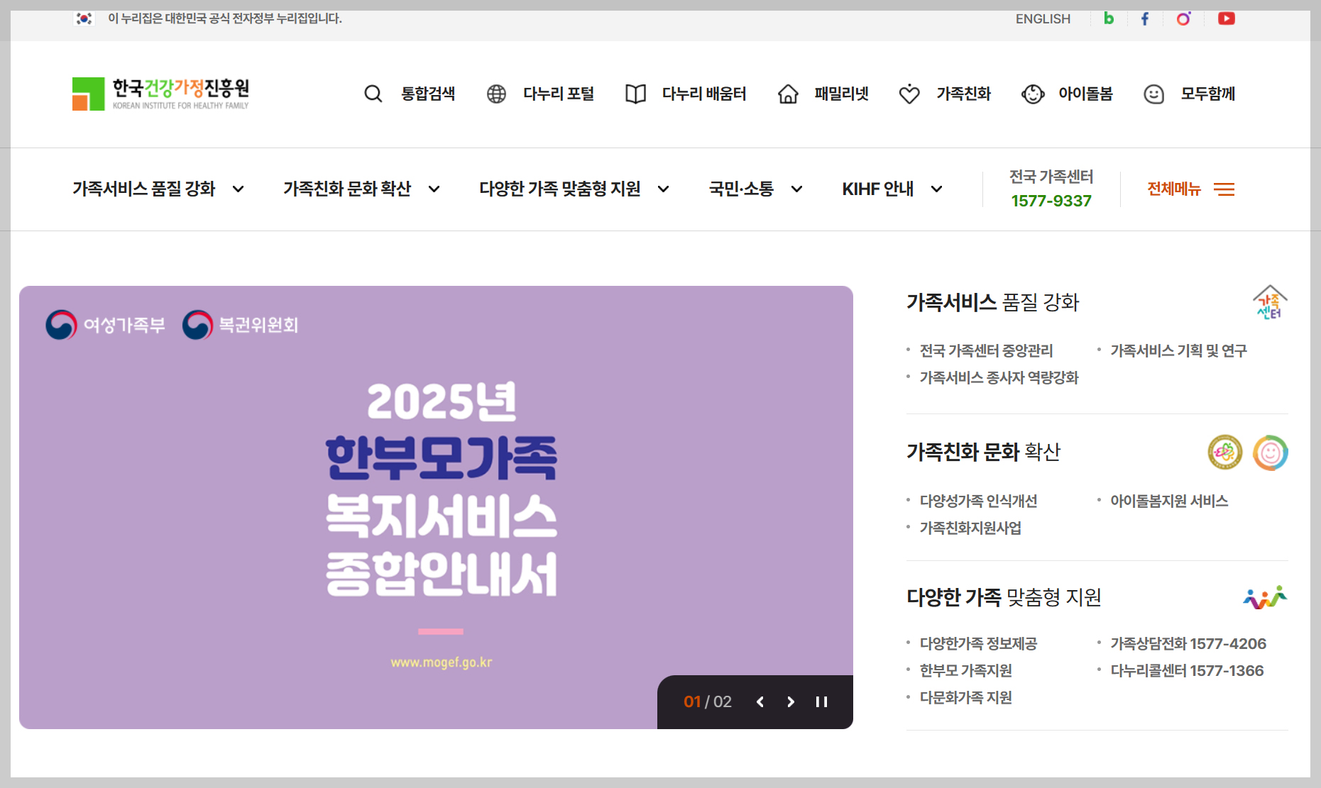Select the 다누리 포털 globe icon
1321x788 pixels.
pyautogui.click(x=496, y=94)
